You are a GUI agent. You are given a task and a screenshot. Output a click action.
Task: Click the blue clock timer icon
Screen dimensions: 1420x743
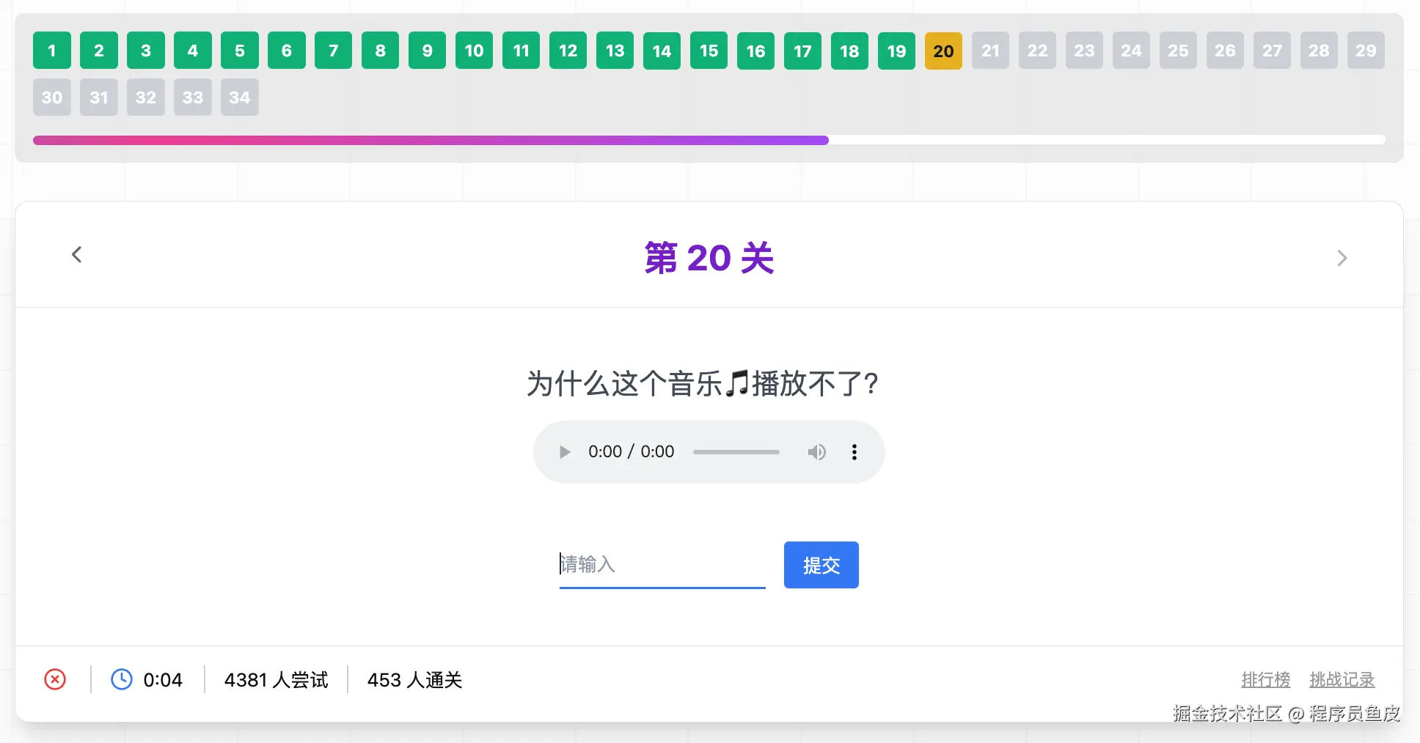pyautogui.click(x=122, y=679)
